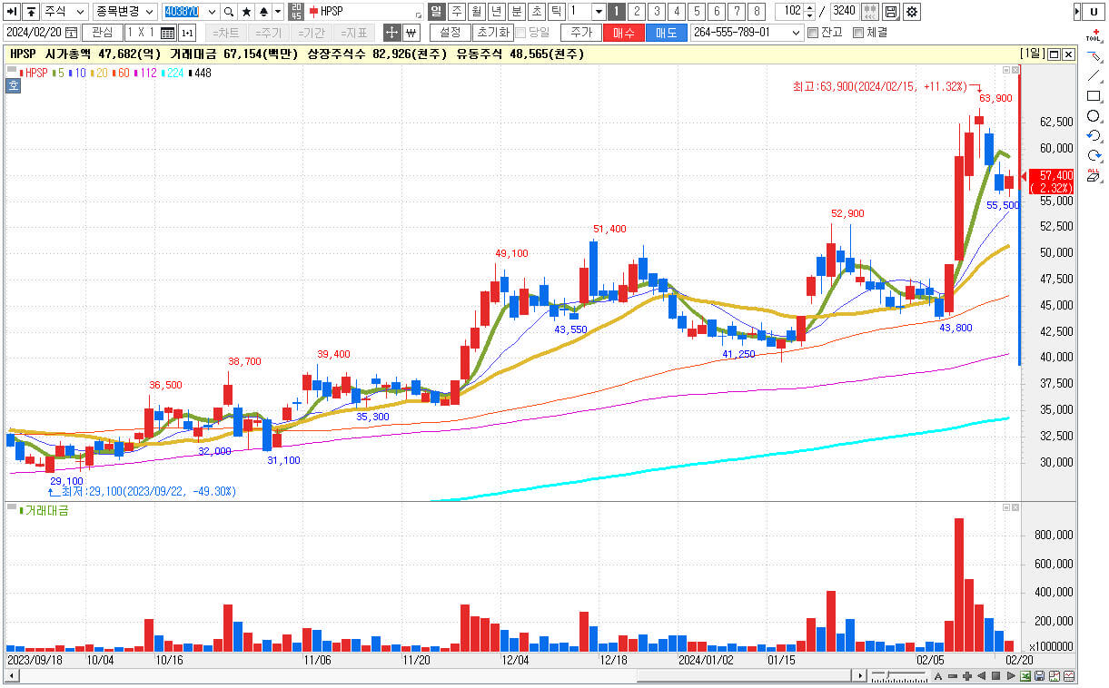Click the bottom save floppy disk icon
Image resolution: width=1109 pixels, height=688 pixels.
click(x=1040, y=676)
